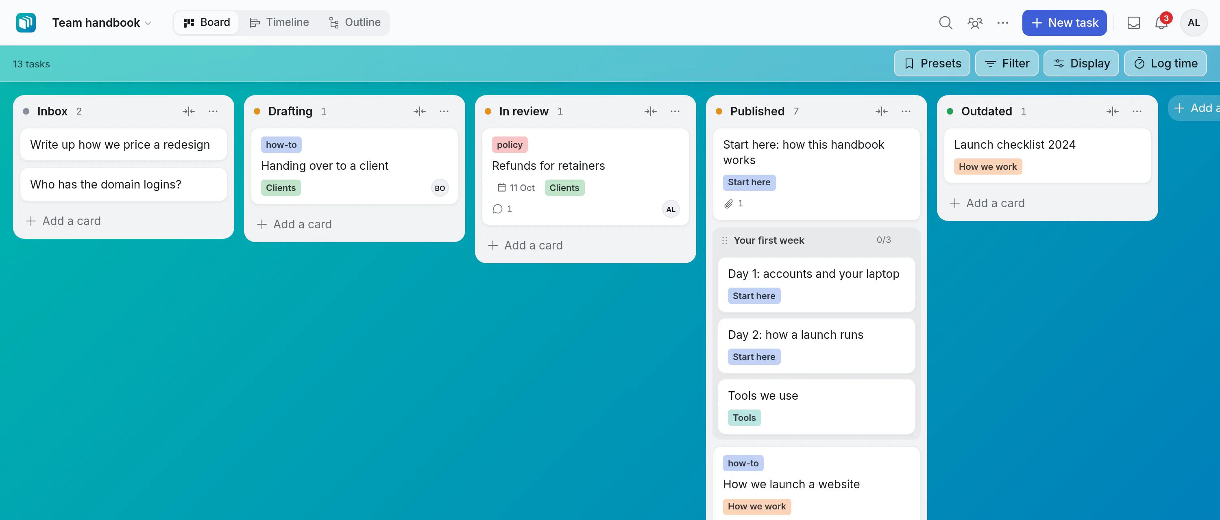This screenshot has height=520, width=1220.
Task: Click Clients tag on Refunds card
Action: 564,188
